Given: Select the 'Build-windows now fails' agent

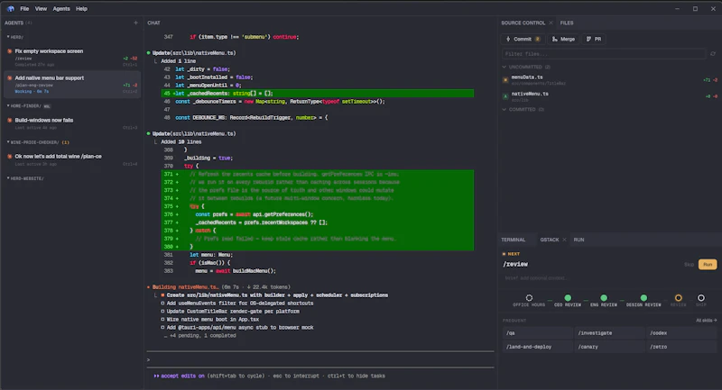Looking at the screenshot, I should (x=72, y=123).
